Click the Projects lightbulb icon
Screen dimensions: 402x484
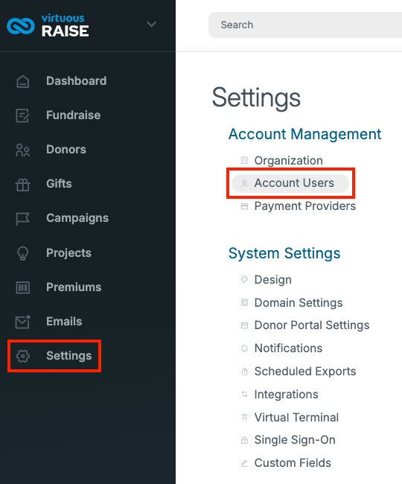pos(22,253)
